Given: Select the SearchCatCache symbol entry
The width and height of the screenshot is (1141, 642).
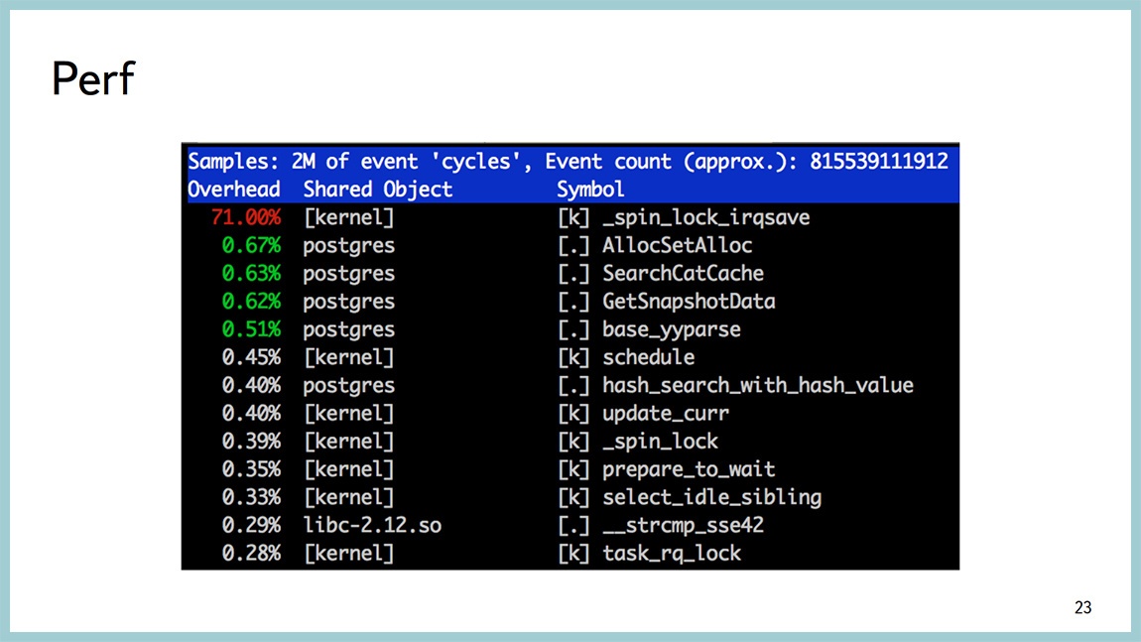Looking at the screenshot, I should (683, 273).
